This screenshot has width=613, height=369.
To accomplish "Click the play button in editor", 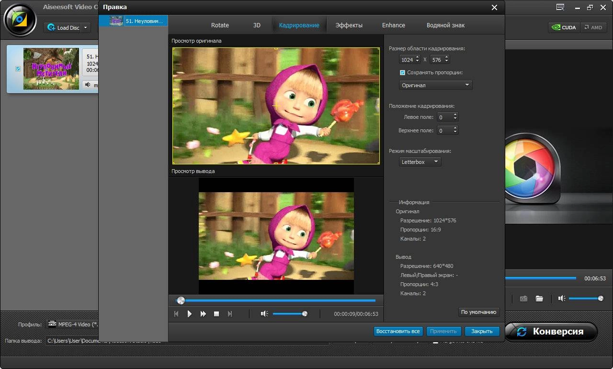I will click(190, 314).
